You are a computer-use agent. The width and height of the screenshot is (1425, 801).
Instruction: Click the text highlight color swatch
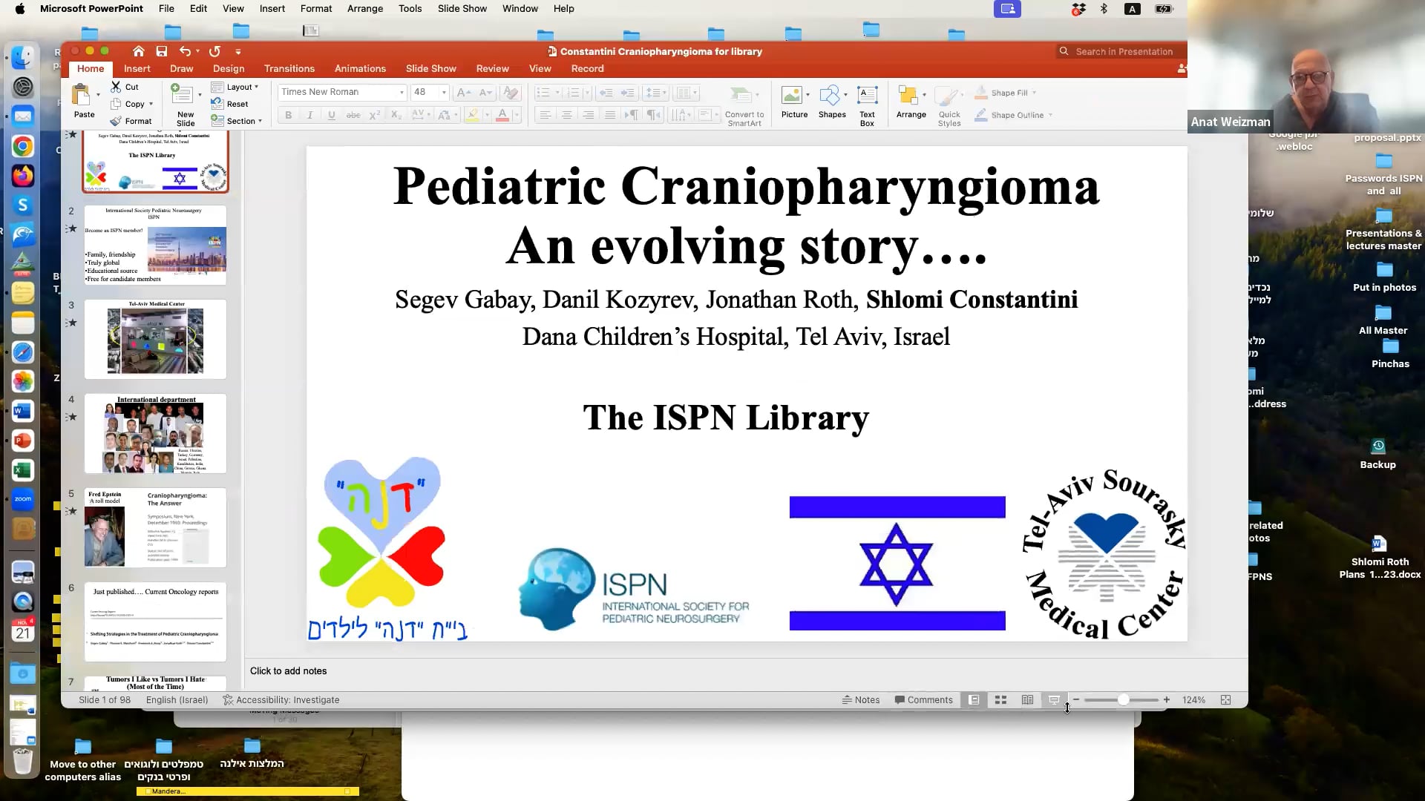tap(472, 115)
